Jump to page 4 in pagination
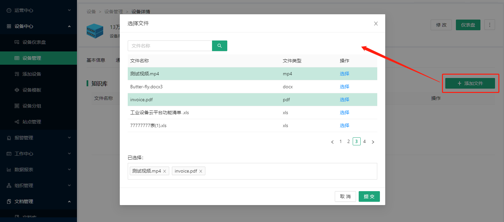 click(x=364, y=142)
